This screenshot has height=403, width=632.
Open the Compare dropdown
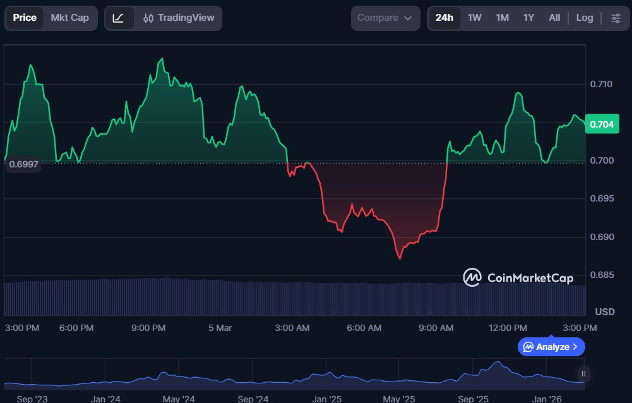point(385,18)
